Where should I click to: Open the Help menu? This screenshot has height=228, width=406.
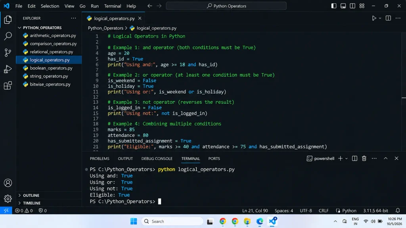tap(131, 6)
